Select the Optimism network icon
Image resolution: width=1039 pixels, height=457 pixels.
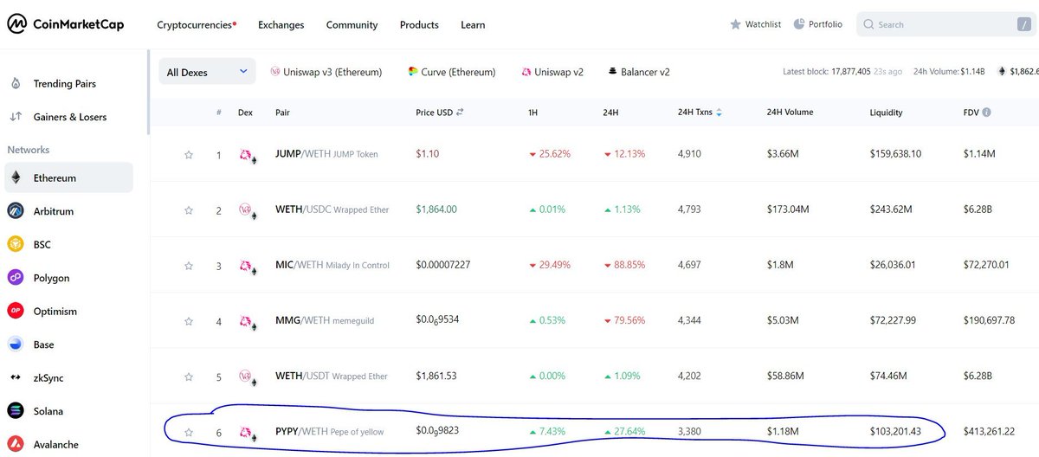tap(16, 312)
